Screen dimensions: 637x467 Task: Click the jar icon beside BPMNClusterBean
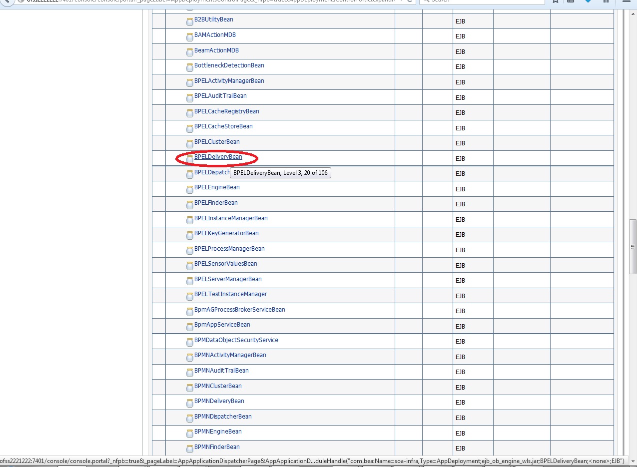(190, 388)
